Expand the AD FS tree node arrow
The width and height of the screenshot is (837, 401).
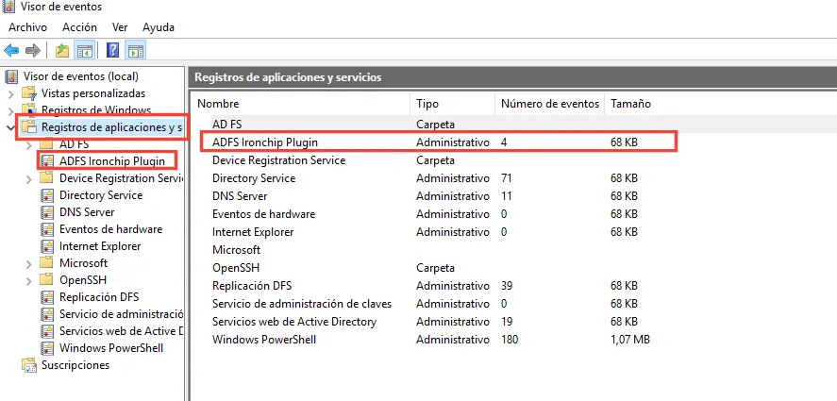(29, 144)
